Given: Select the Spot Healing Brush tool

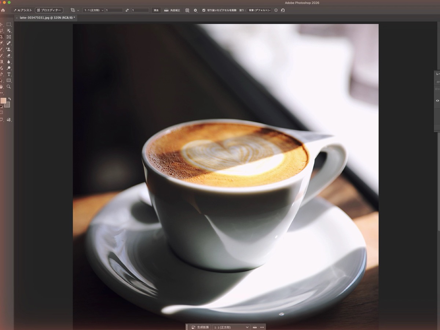Looking at the screenshot, I should pyautogui.click(x=9, y=43).
